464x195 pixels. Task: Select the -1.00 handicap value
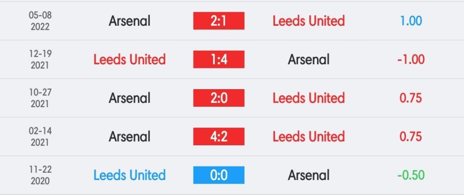(411, 59)
